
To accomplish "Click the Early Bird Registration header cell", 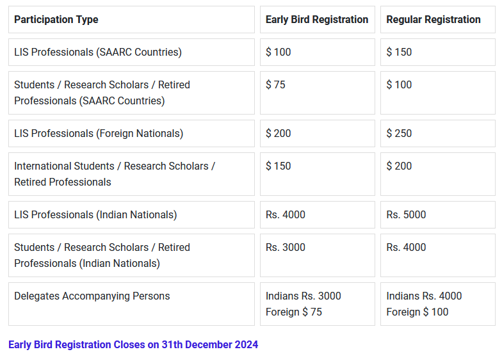I will click(x=318, y=19).
